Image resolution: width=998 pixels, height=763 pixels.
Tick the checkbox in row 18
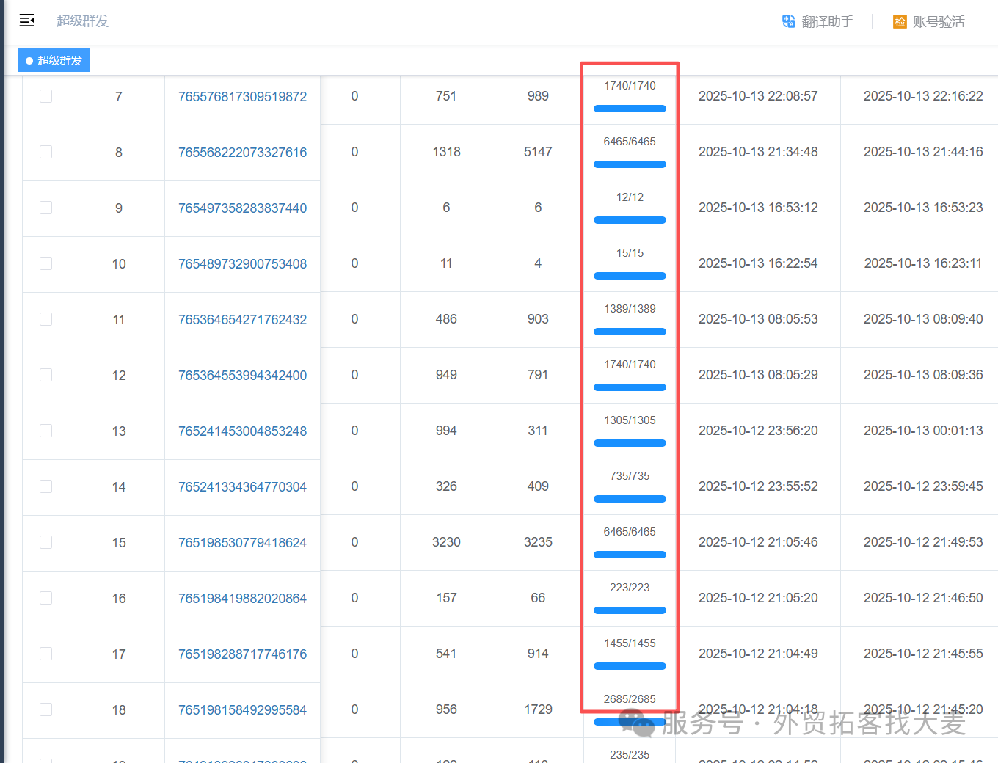(45, 709)
